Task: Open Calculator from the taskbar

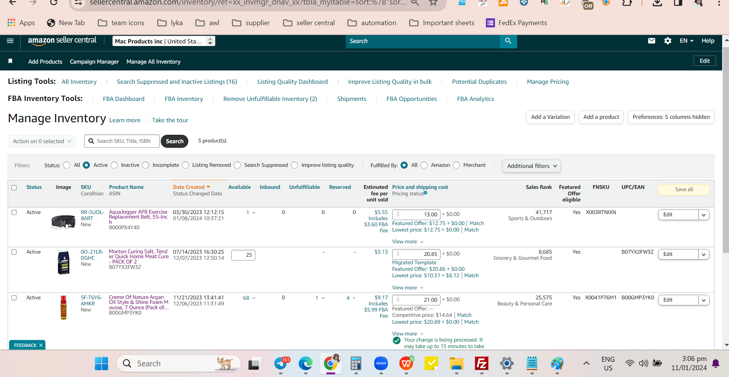Action: click(356, 364)
